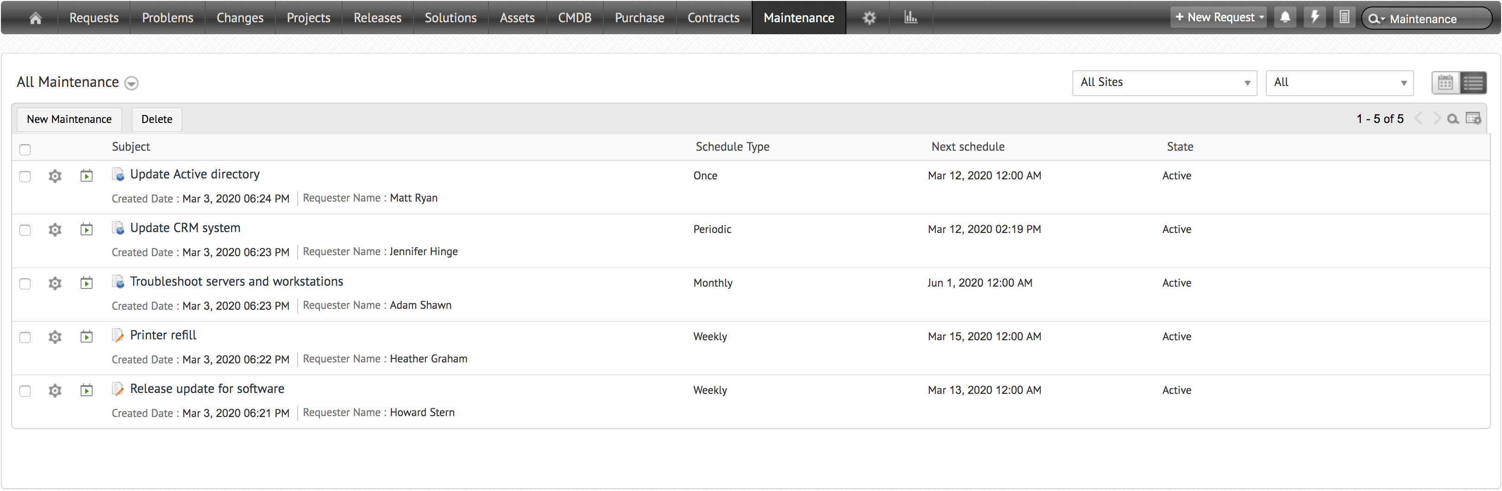Expand the All Sites dropdown
This screenshot has height=491, width=1502.
(1164, 83)
